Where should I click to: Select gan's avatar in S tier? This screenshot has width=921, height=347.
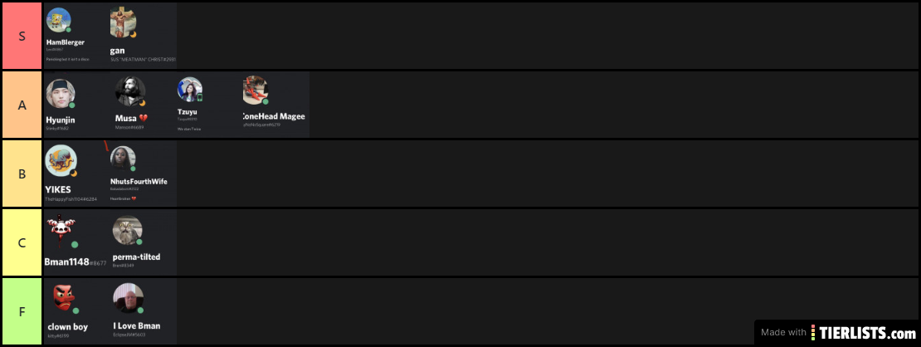[x=124, y=24]
